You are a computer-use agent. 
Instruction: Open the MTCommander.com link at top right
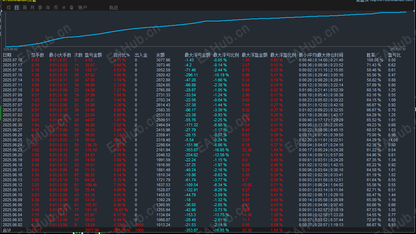tap(391, 1)
